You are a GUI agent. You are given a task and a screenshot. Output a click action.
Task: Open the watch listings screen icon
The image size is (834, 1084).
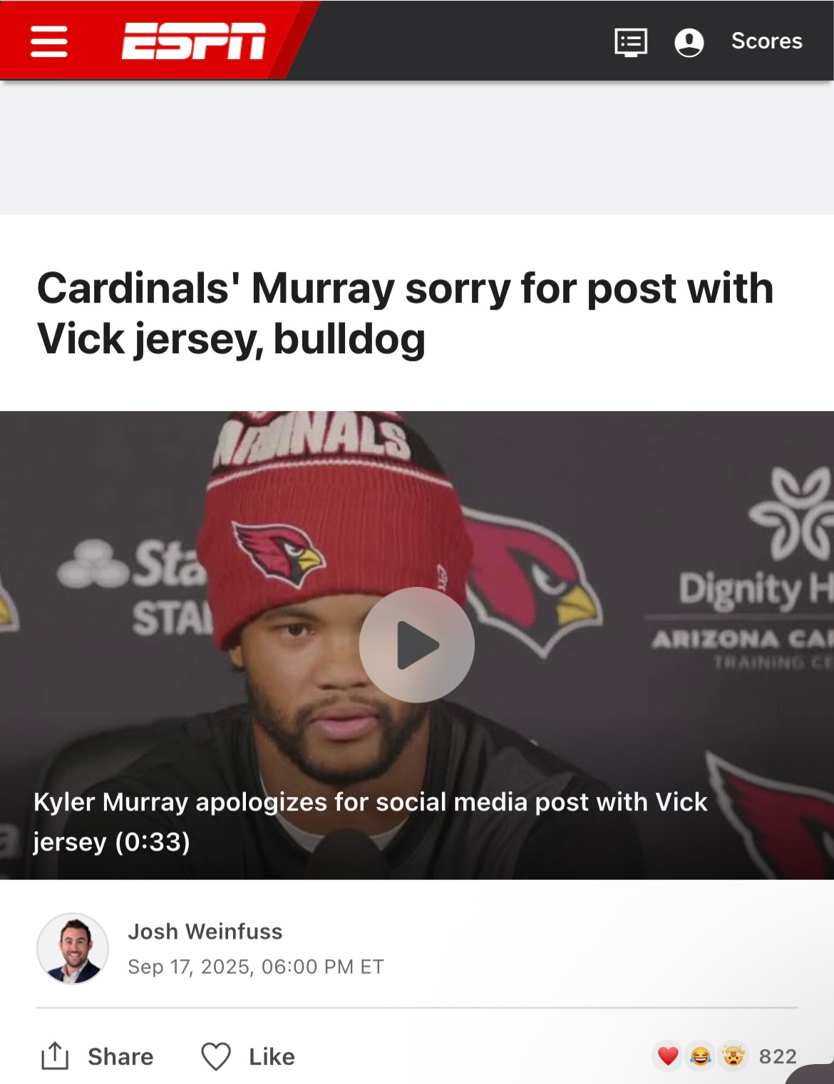tap(631, 42)
